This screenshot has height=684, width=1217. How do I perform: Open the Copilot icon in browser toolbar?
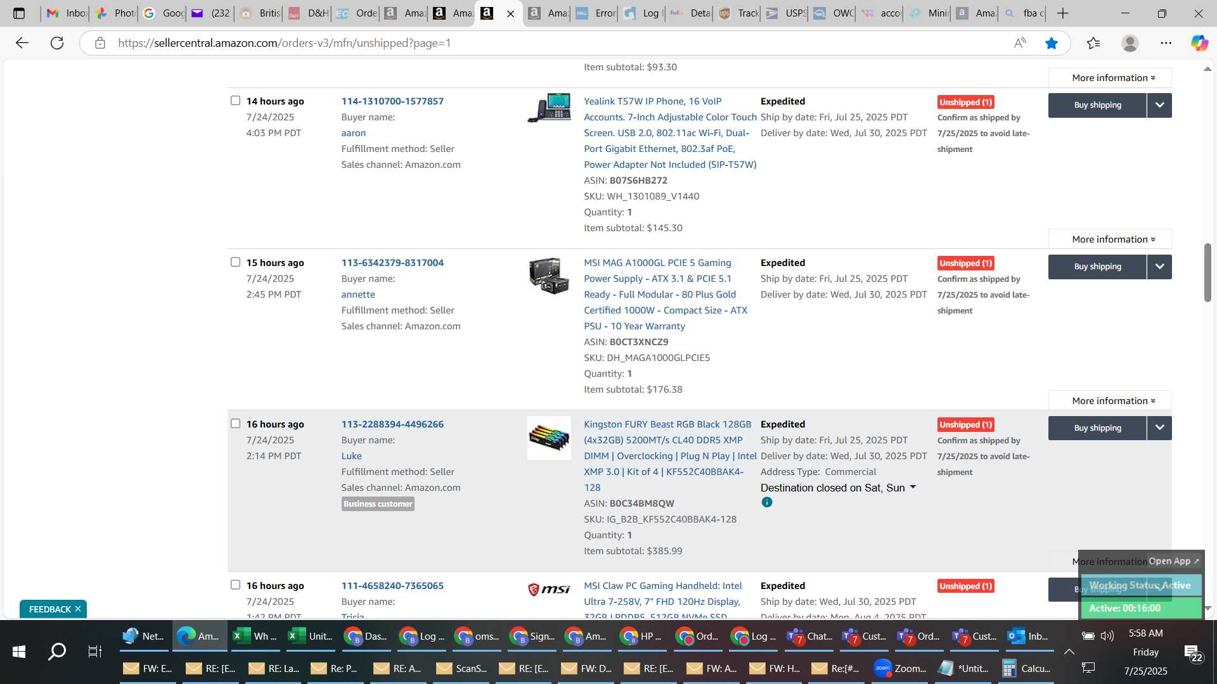coord(1199,43)
